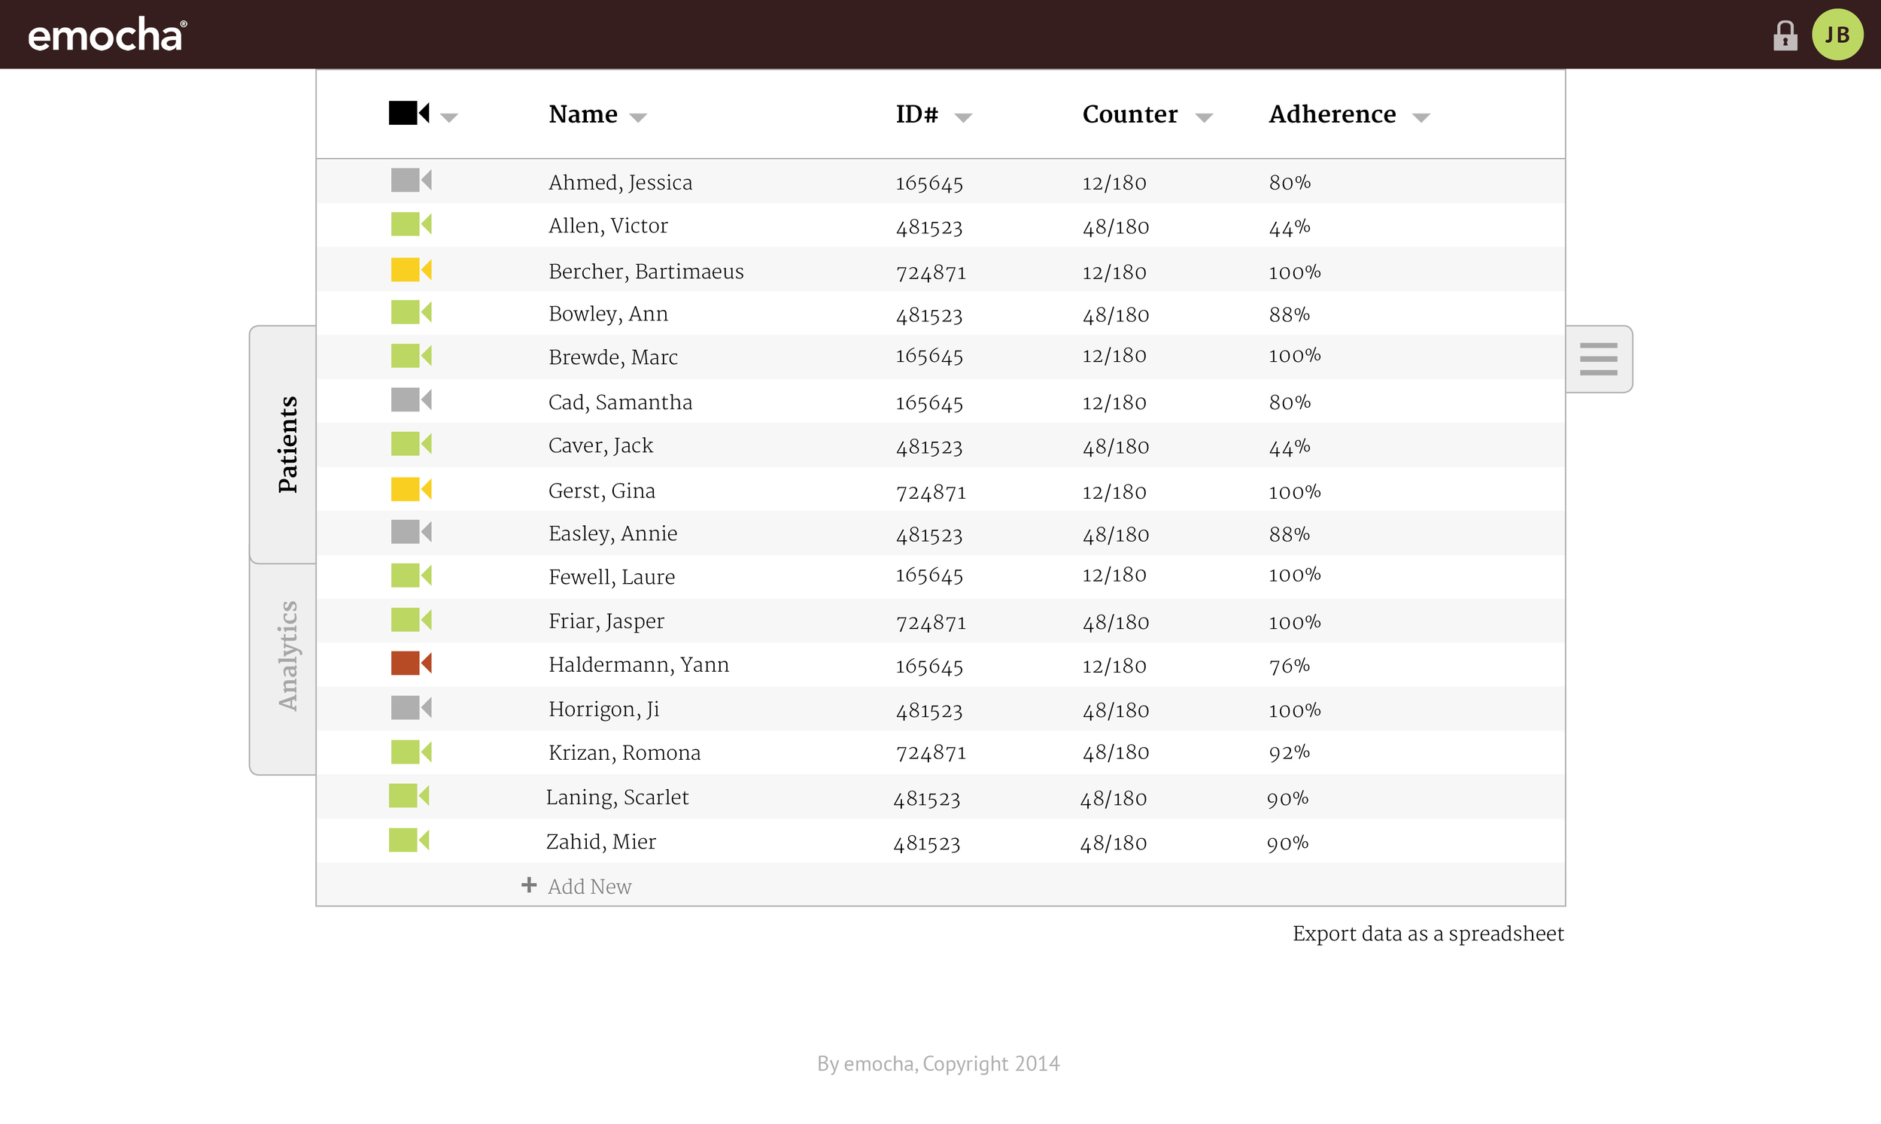The width and height of the screenshot is (1881, 1124).
Task: Click the Name column header
Action: coord(583,114)
